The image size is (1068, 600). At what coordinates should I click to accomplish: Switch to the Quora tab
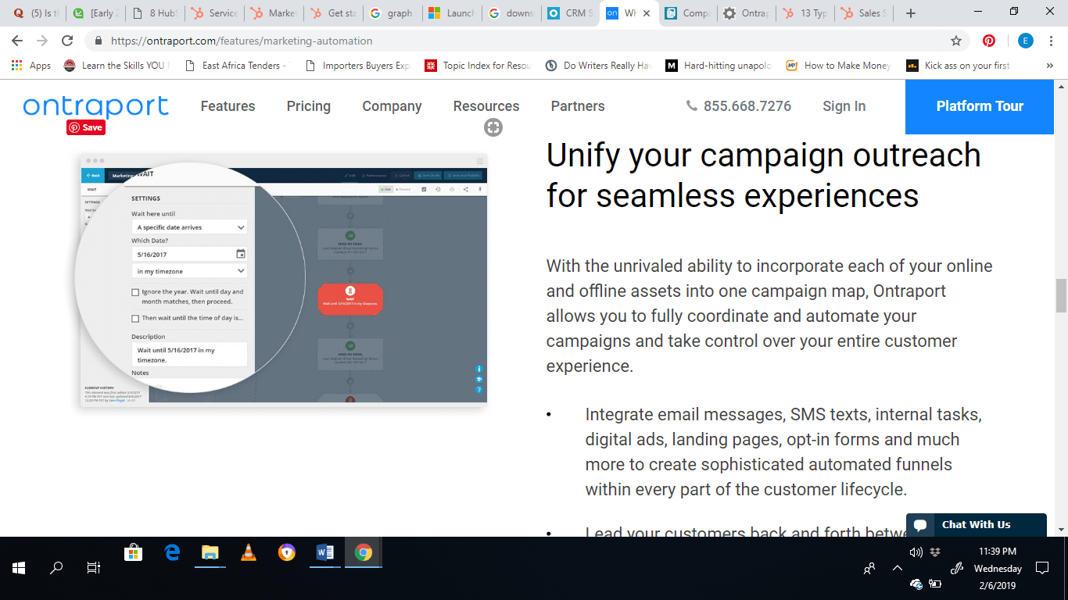tap(34, 13)
